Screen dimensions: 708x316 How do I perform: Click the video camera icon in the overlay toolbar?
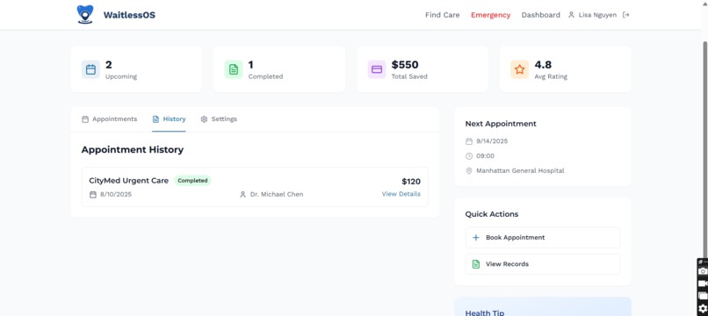(703, 284)
